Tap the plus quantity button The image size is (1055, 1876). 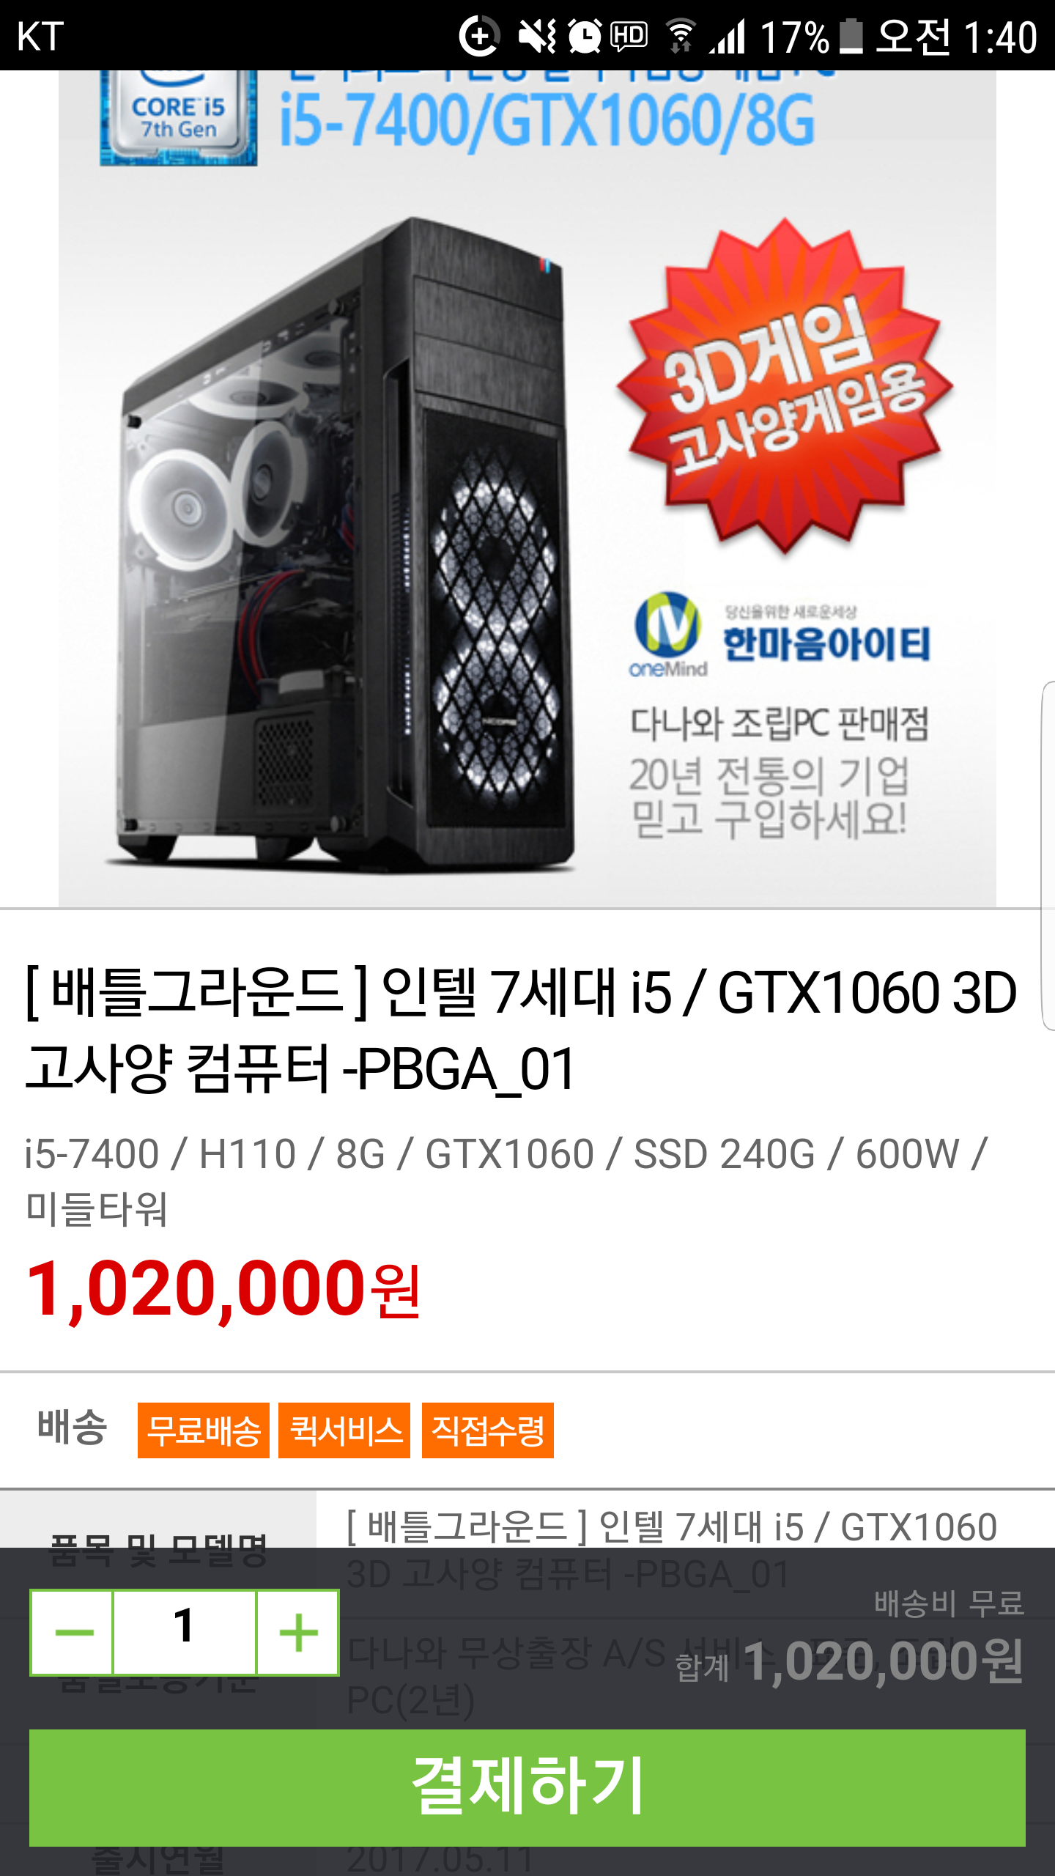tap(297, 1633)
